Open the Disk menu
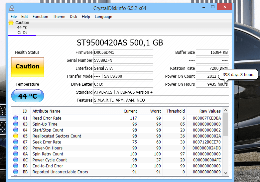The height and width of the screenshot is (182, 260). point(73,17)
